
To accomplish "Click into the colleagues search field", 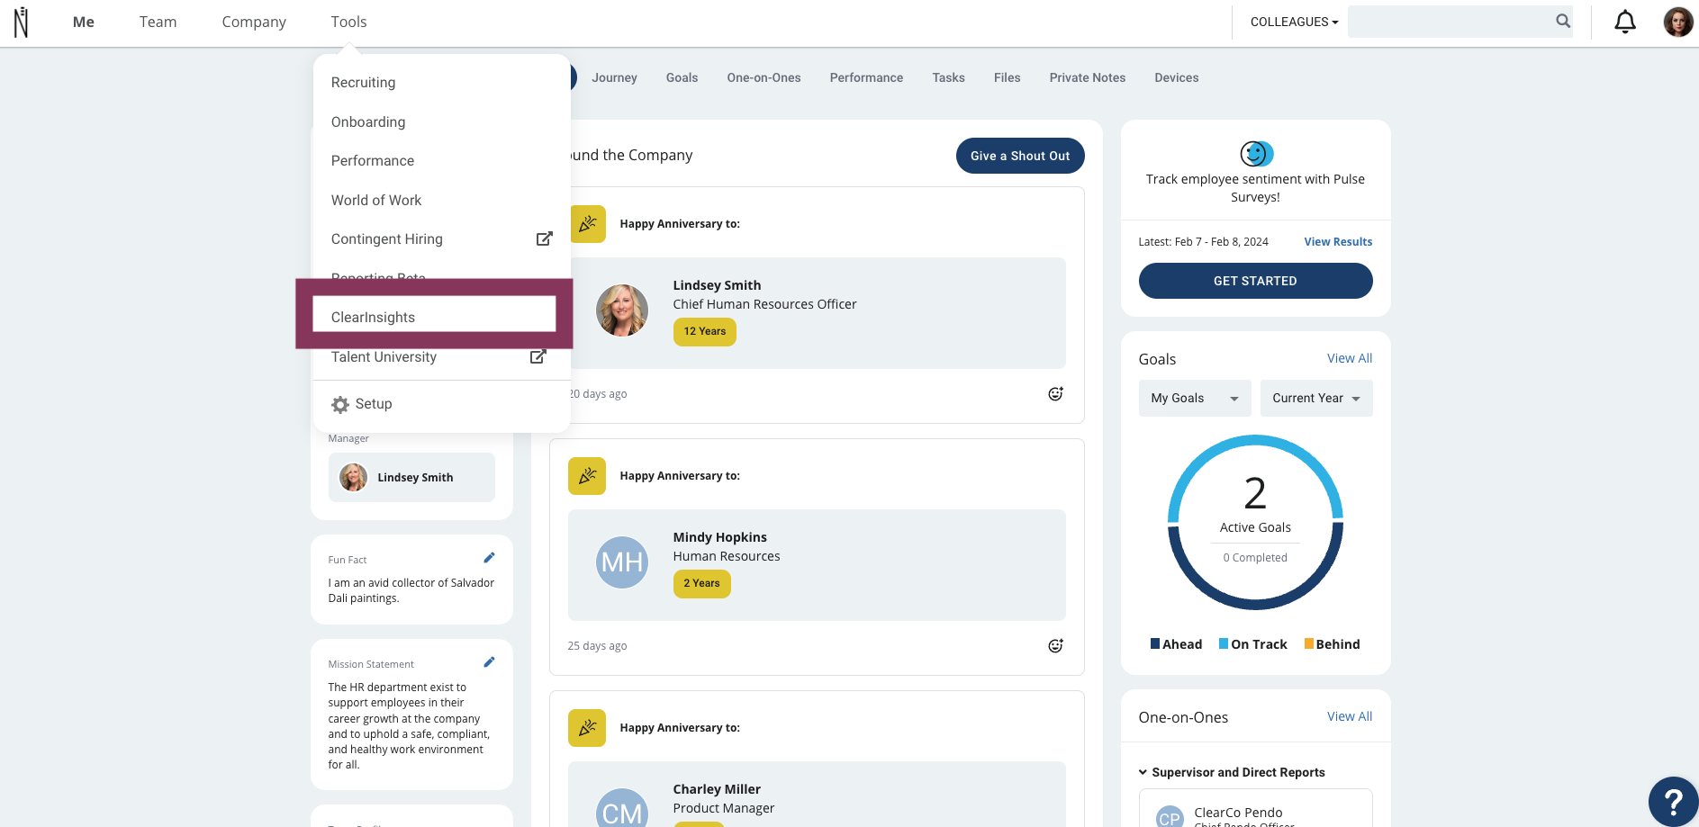I will click(x=1450, y=22).
